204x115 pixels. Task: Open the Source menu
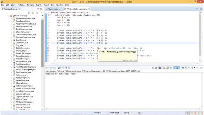coord(13,5)
